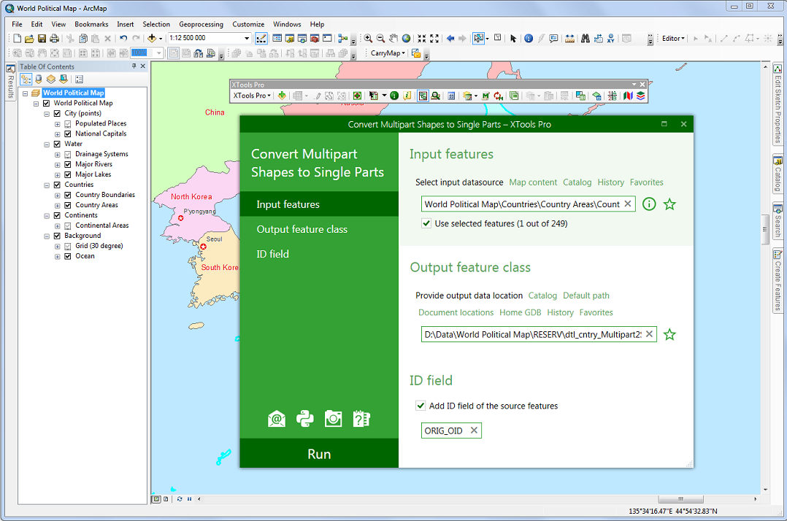Open the Geoprocessing menu
Image resolution: width=787 pixels, height=521 pixels.
click(x=201, y=24)
